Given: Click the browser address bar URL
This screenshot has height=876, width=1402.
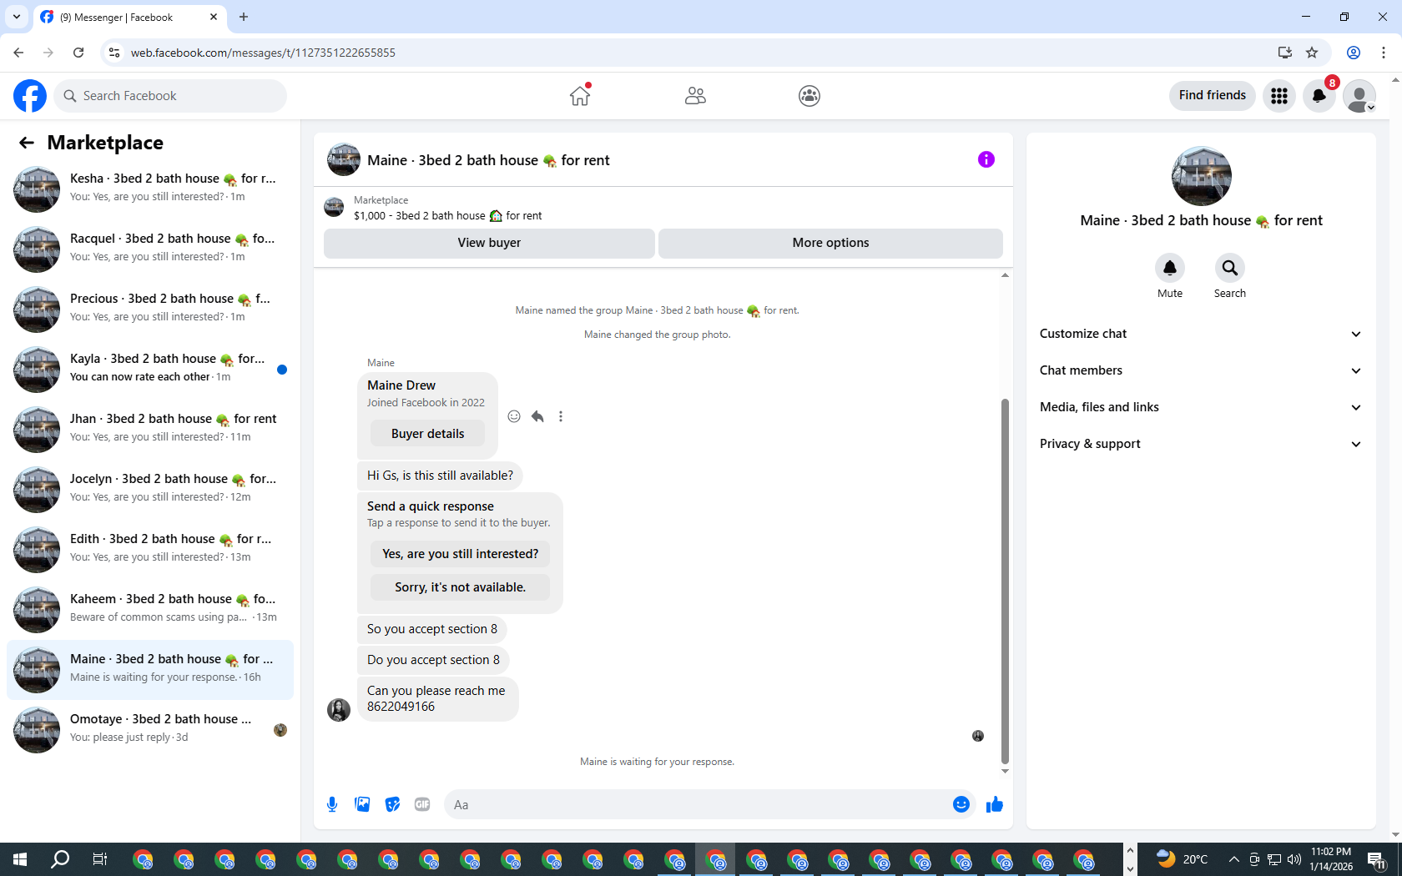Looking at the screenshot, I should (x=263, y=53).
